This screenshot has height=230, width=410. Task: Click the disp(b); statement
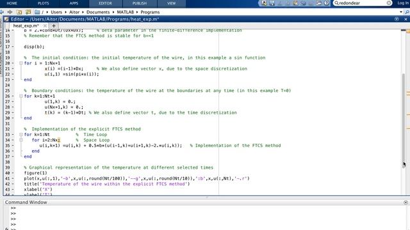34,47
